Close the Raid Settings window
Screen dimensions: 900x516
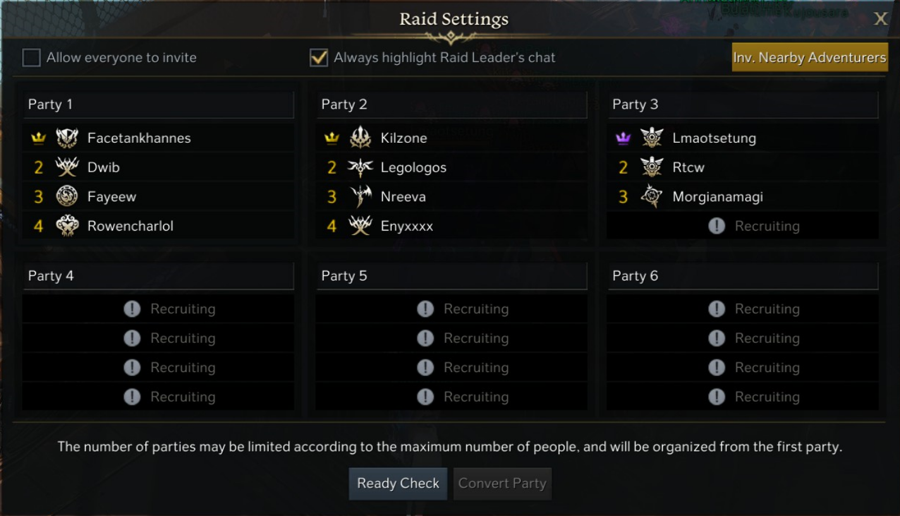pos(880,19)
